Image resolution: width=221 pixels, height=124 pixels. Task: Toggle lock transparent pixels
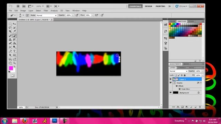pyautogui.click(x=176, y=75)
